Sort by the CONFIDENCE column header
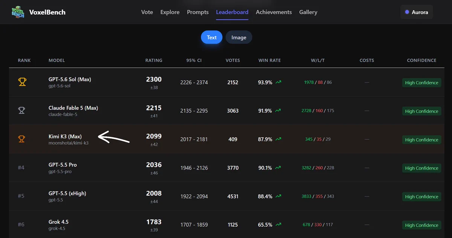 421,60
